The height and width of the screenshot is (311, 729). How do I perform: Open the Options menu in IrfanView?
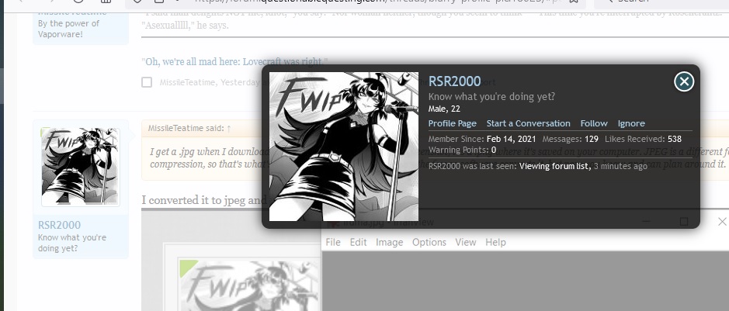[429, 242]
